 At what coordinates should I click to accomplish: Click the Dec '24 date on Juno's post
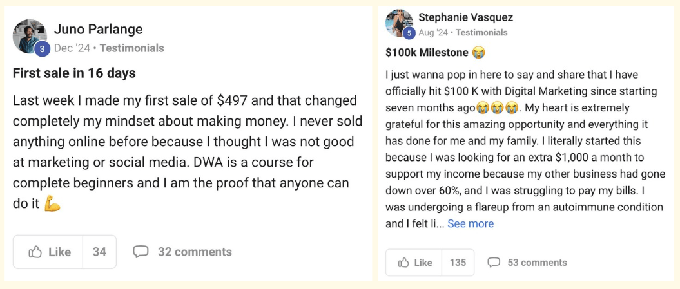72,48
